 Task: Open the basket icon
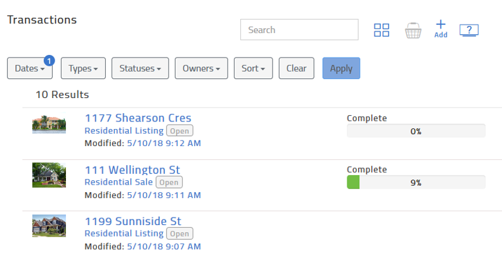point(413,30)
